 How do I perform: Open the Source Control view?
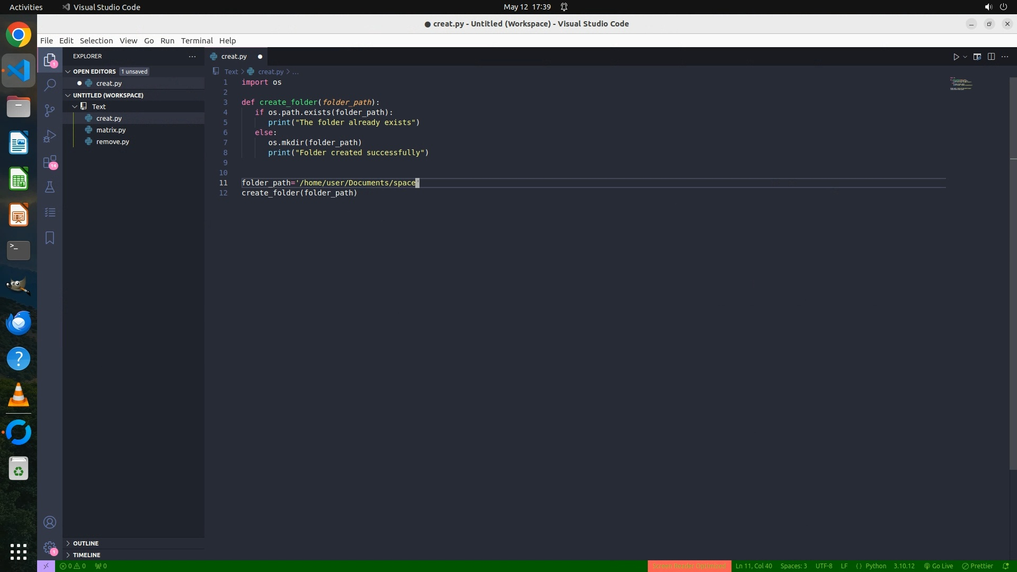(50, 110)
